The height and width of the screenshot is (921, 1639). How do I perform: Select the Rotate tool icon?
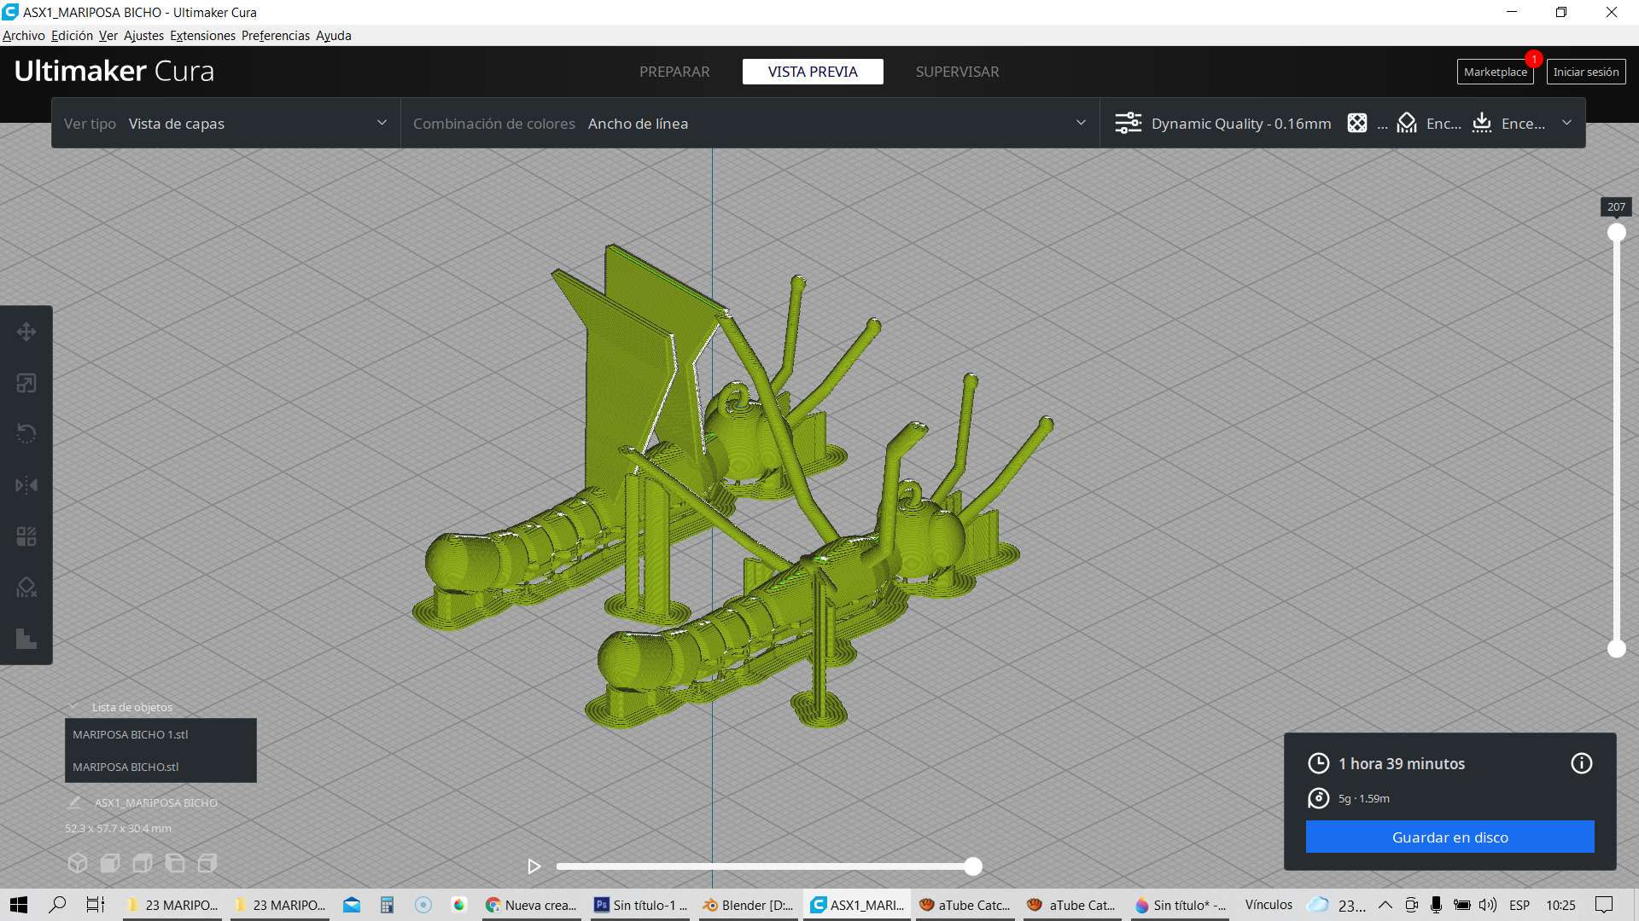point(26,434)
